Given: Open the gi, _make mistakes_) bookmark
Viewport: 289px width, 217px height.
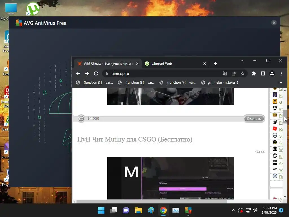Looking at the screenshot, I should click(220, 83).
